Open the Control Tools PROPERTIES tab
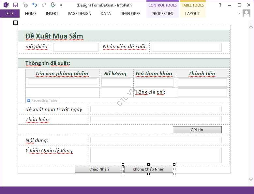254x194 pixels. (162, 14)
